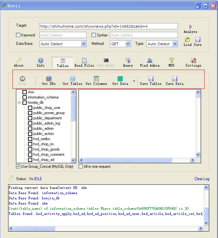218x238 pixels.
Task: Open the Cmd Shell tab
Action: click(x=106, y=62)
